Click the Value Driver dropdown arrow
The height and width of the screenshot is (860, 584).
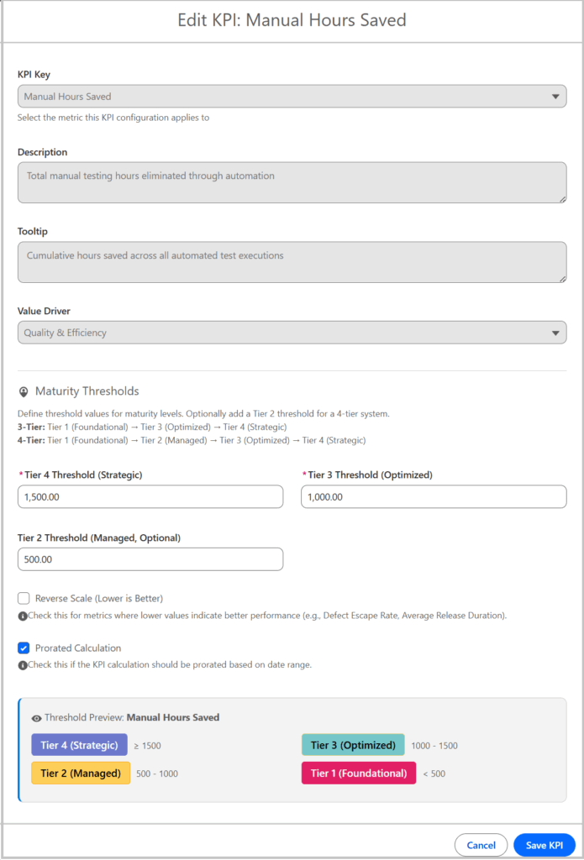pos(555,333)
